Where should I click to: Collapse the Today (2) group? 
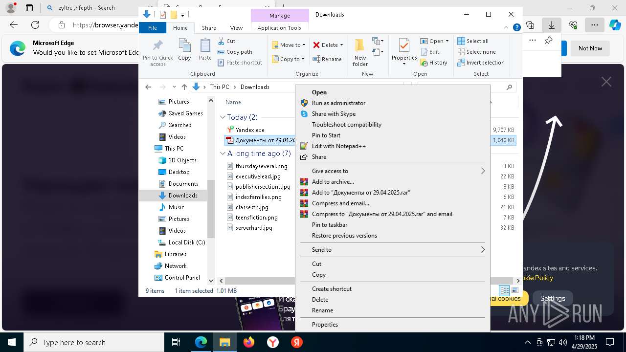(223, 117)
